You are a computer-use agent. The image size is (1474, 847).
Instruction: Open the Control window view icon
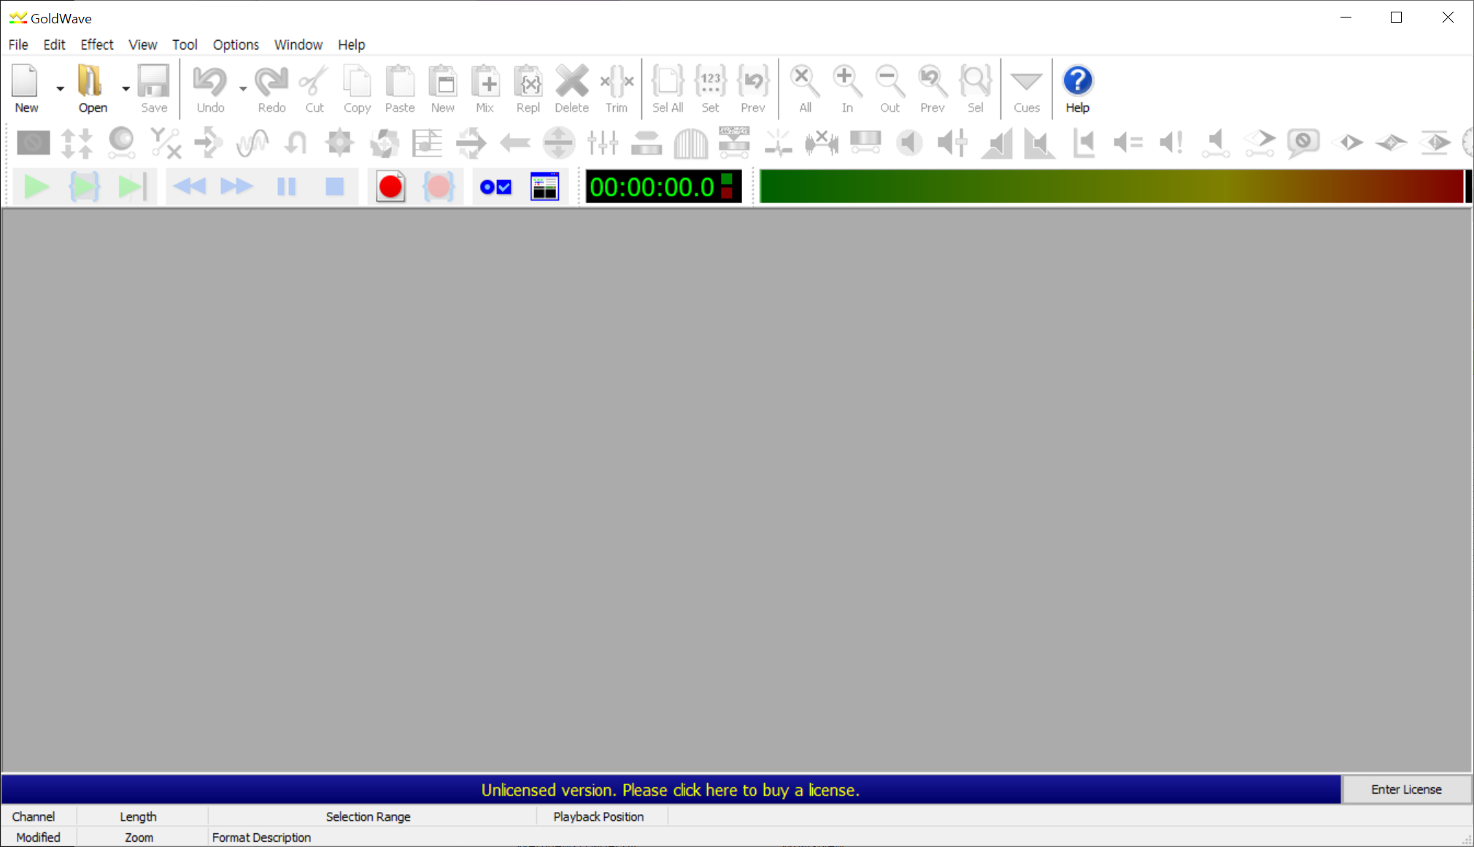click(544, 187)
